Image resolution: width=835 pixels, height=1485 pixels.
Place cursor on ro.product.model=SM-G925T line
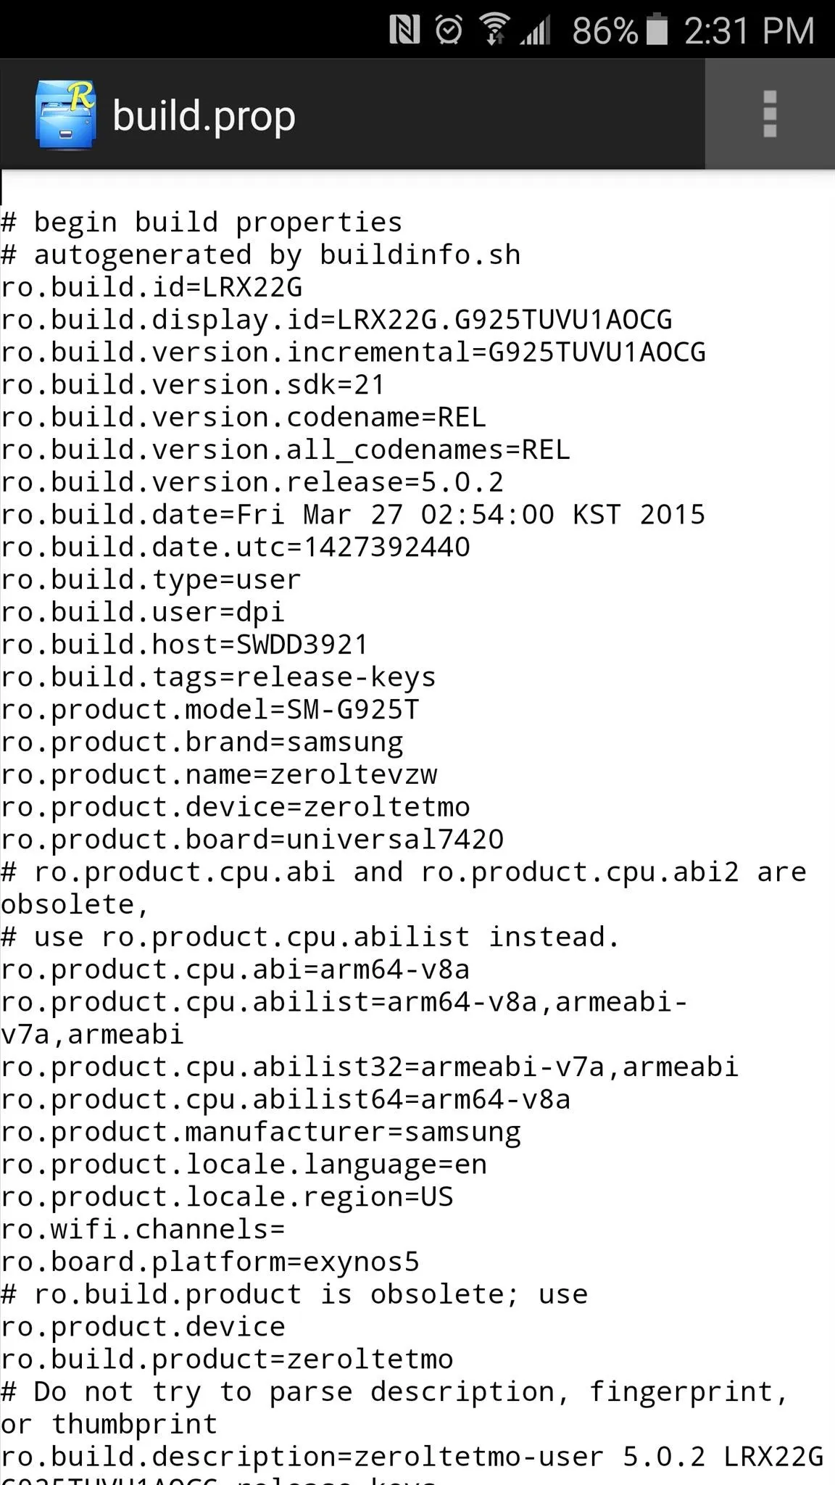point(210,709)
